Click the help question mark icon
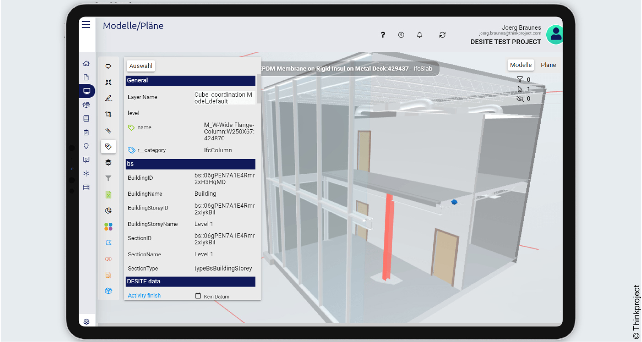 click(x=382, y=35)
